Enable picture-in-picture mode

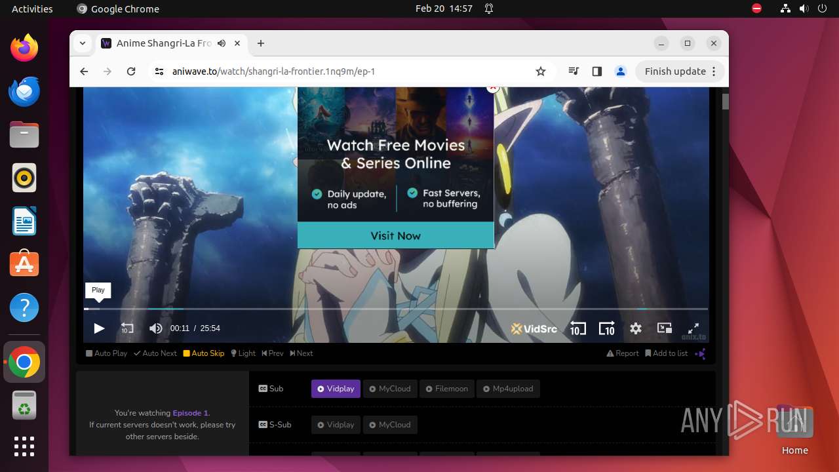[665, 328]
